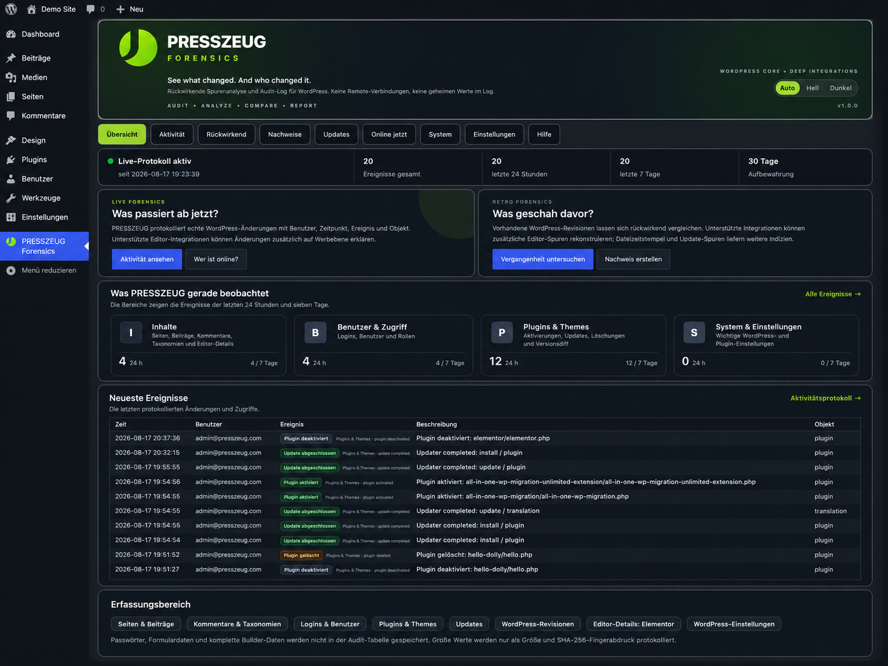Screen dimensions: 888x666
Task: Click the PRESSZEUG Forensics sidebar icon
Action: click(x=11, y=242)
